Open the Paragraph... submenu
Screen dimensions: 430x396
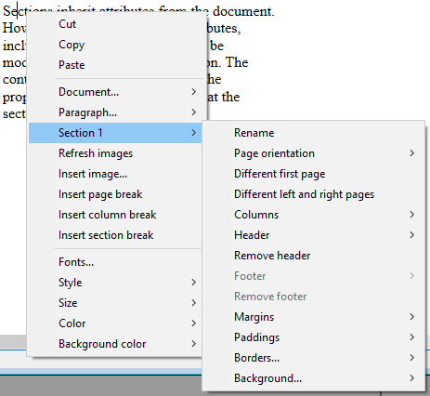[x=115, y=112]
